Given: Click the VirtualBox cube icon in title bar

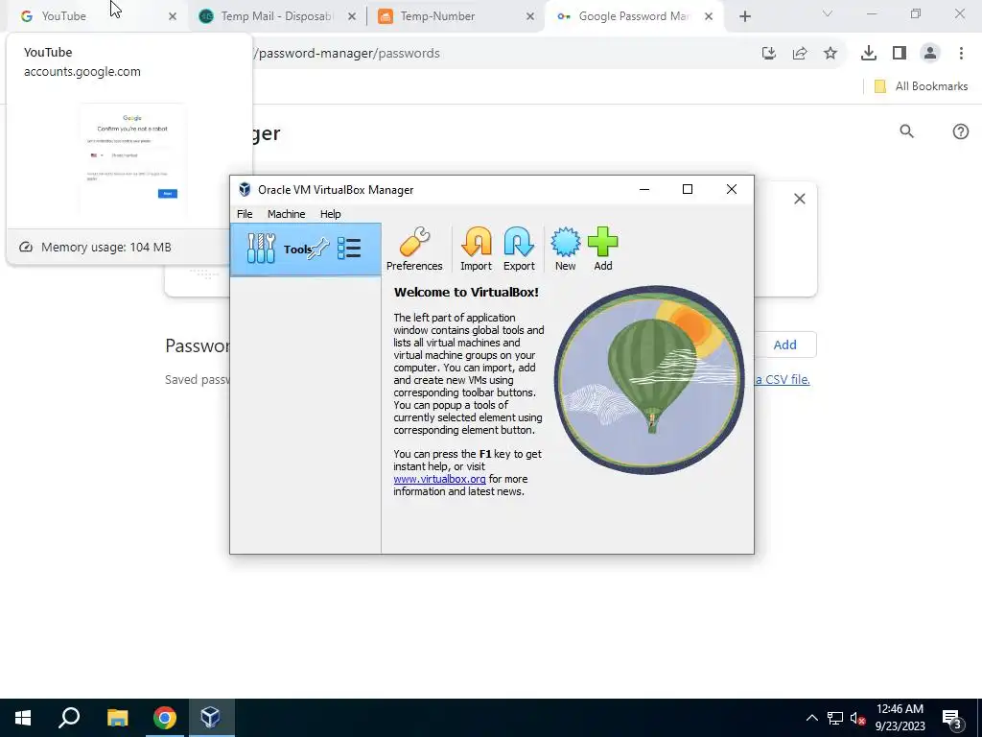Looking at the screenshot, I should point(245,189).
